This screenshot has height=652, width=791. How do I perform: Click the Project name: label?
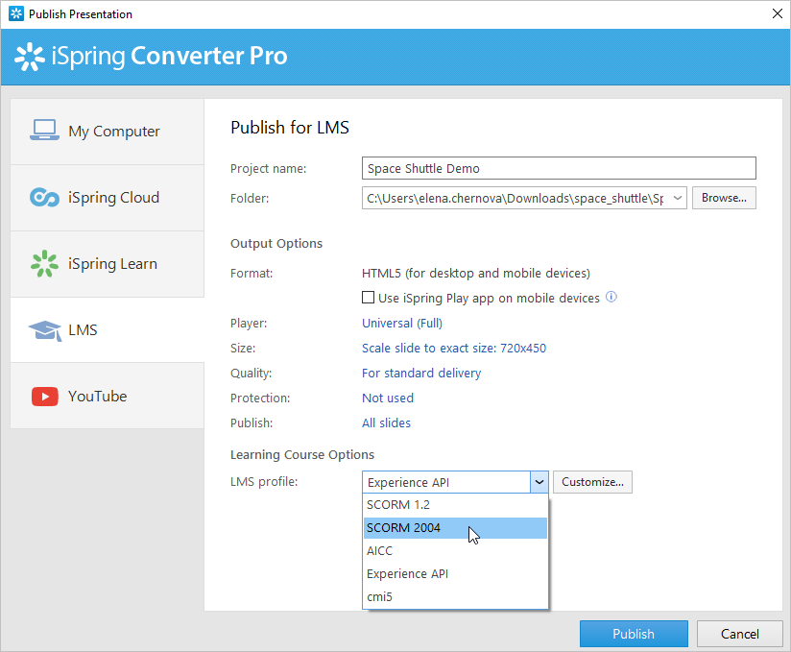(x=269, y=169)
